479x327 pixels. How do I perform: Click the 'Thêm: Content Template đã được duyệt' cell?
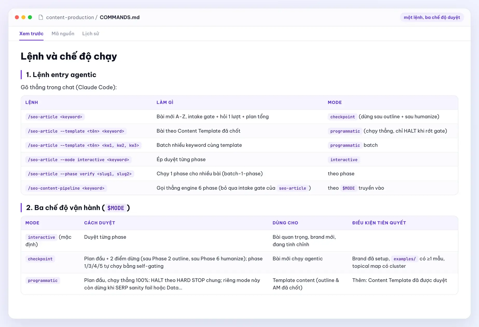(x=400, y=280)
